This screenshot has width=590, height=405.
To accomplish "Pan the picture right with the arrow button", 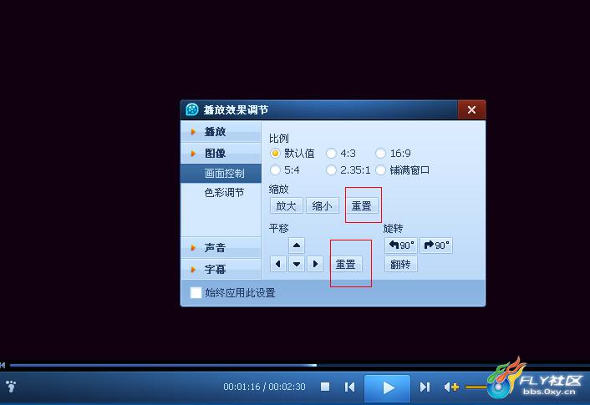I will click(x=315, y=264).
